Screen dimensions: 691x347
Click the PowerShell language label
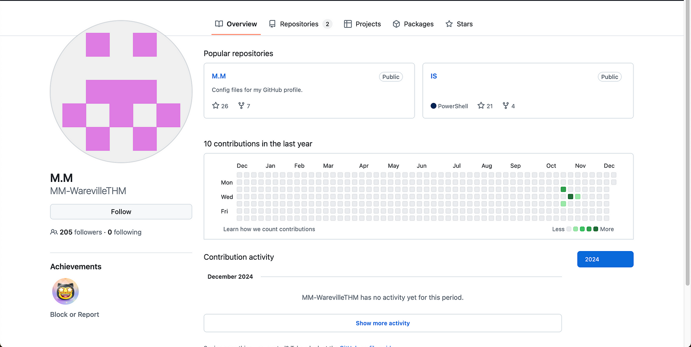(x=453, y=106)
